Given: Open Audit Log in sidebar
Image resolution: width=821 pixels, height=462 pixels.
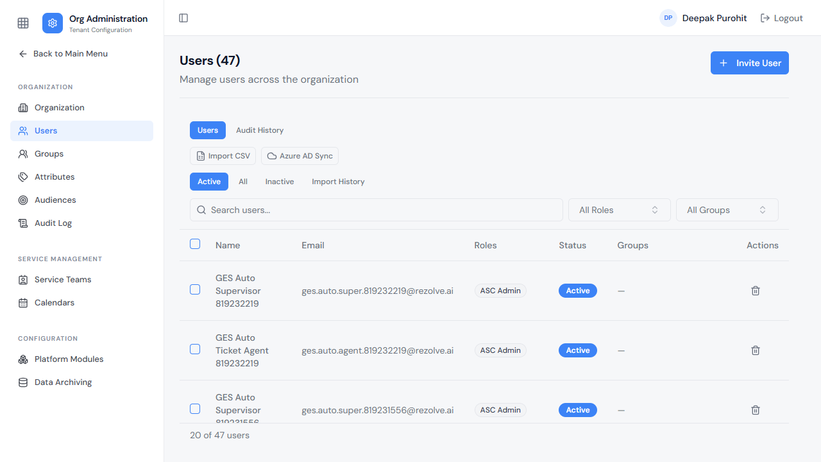Looking at the screenshot, I should click(81, 223).
